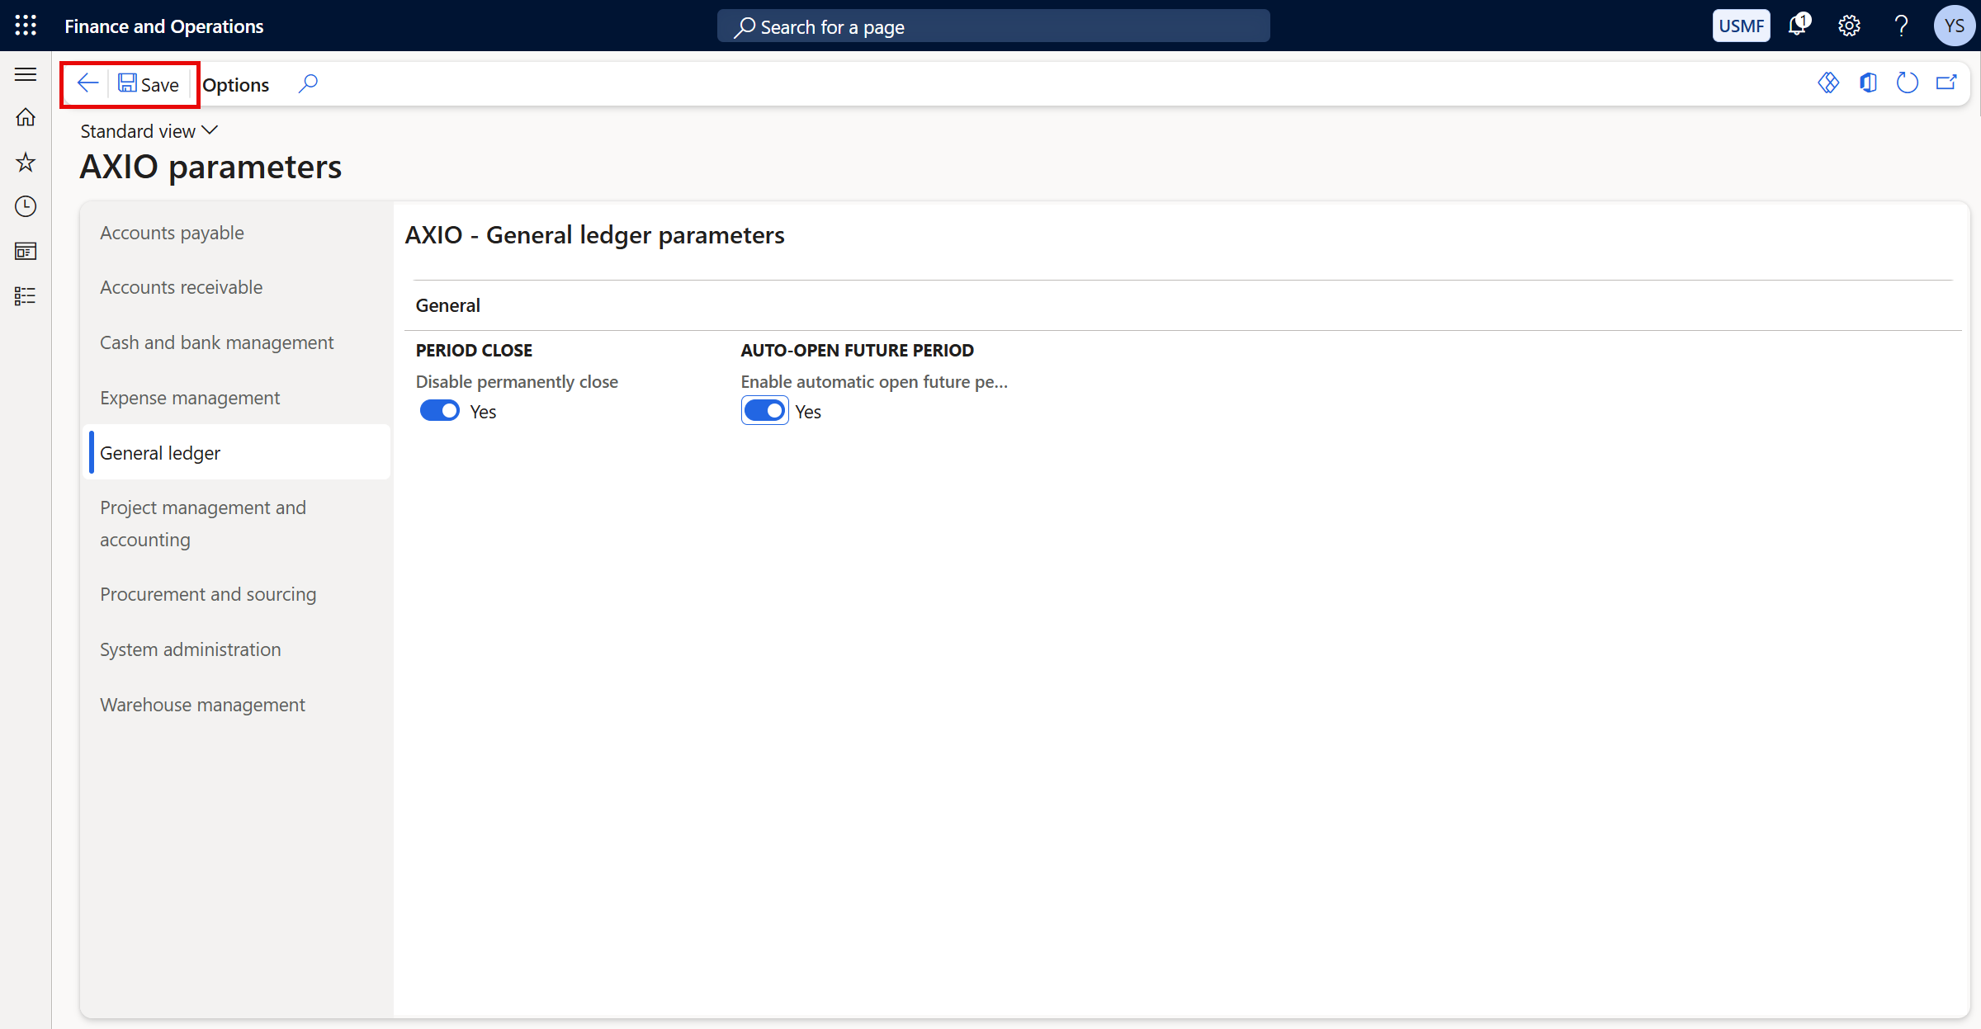Disable the permanently close toggle

tap(439, 410)
